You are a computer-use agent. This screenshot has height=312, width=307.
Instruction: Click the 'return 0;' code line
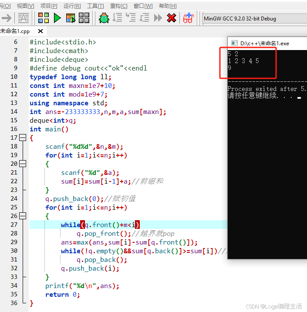[63, 295]
